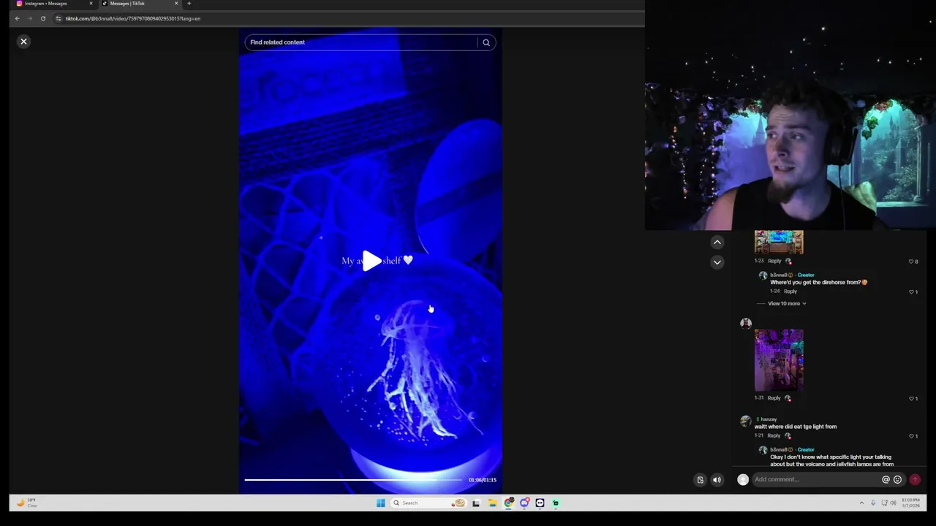Show hidden system tray icons
936x526 pixels.
[x=861, y=503]
